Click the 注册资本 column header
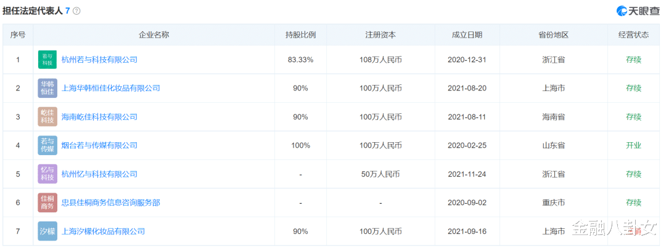The width and height of the screenshot is (666, 248). [380, 35]
